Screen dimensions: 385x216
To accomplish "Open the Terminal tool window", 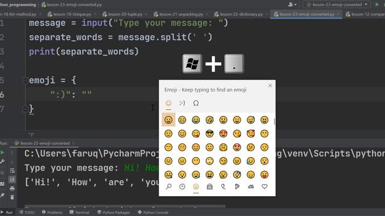I will click(79, 212).
